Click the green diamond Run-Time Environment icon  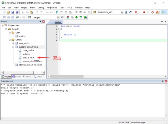pos(76,17)
